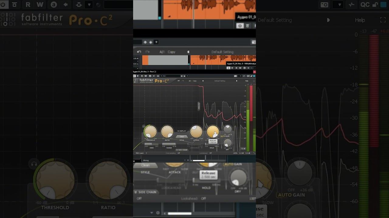Close the Pro-C 2 plugin window
The width and height of the screenshot is (389, 218).
coord(254,72)
